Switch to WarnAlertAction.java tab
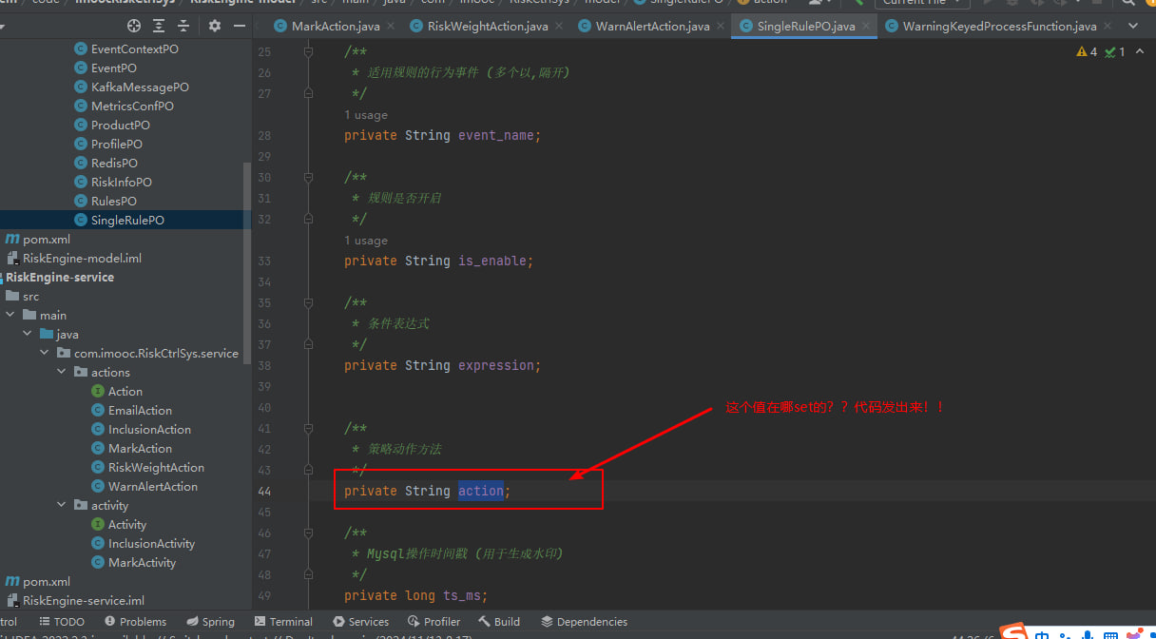The image size is (1156, 639). tap(652, 27)
